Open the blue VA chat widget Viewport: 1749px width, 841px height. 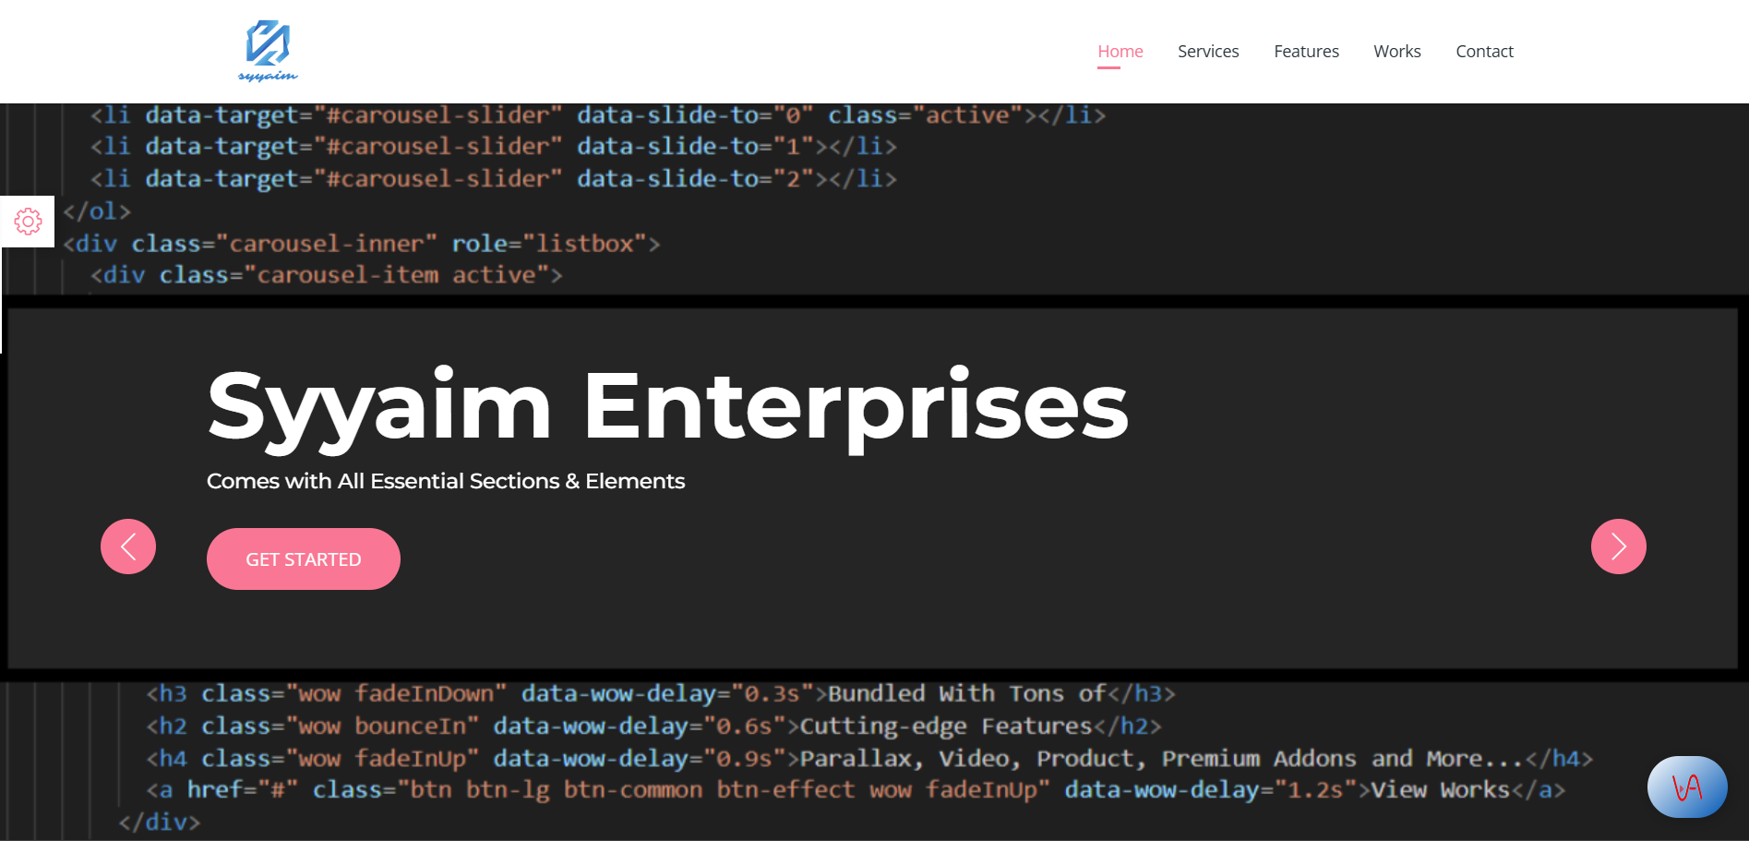pos(1686,787)
